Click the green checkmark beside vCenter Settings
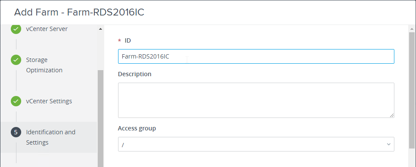 16,101
